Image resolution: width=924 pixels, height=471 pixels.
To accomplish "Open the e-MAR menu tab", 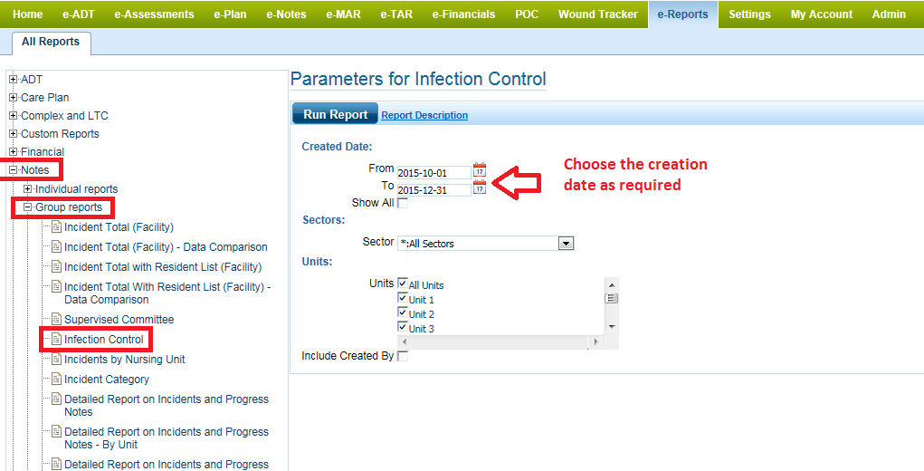I will (343, 14).
